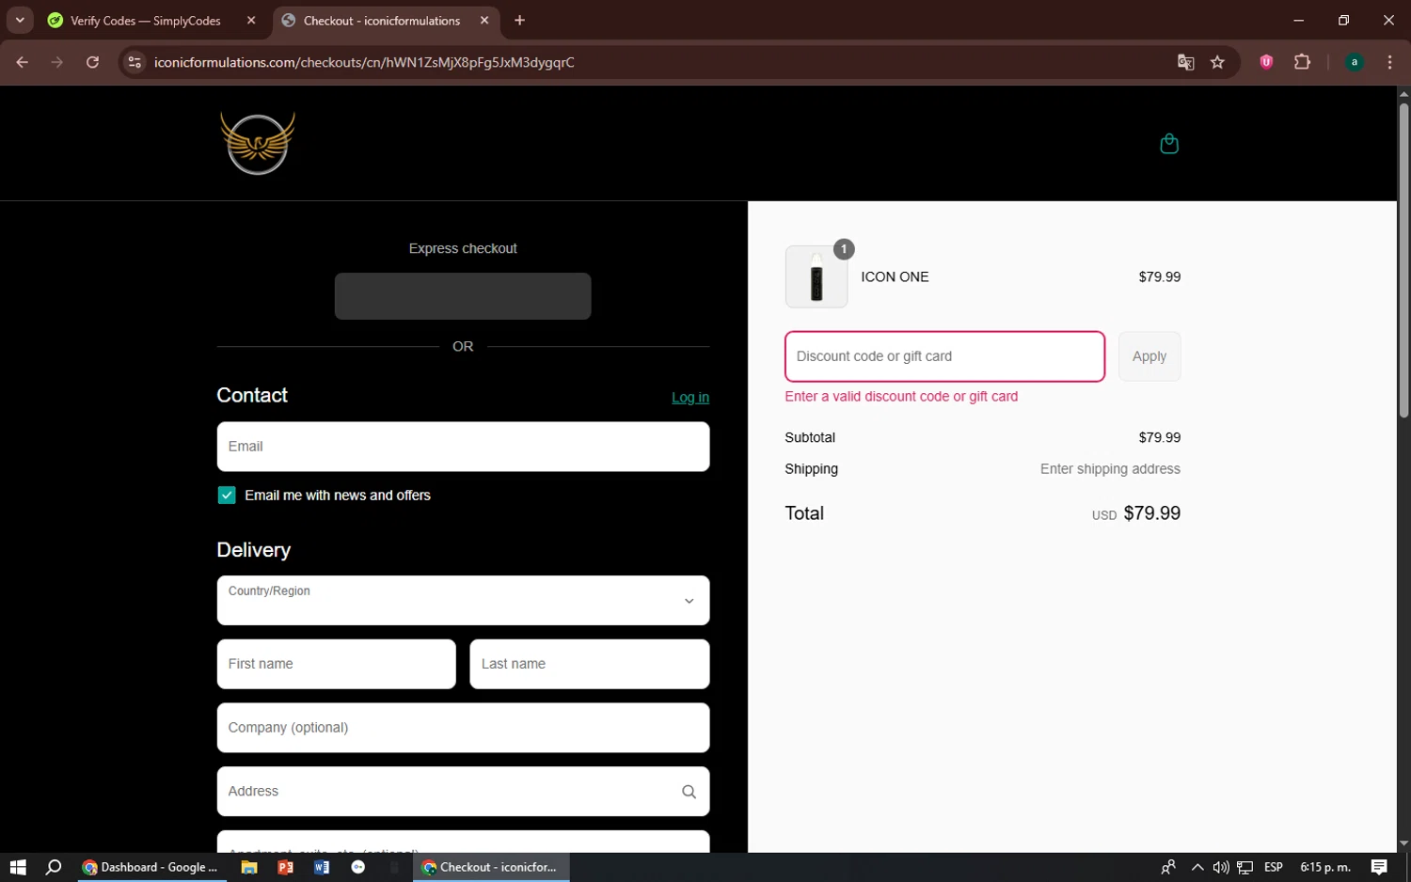Select the Checkout - iconicformulations tab
This screenshot has height=882, width=1411.
point(381,20)
